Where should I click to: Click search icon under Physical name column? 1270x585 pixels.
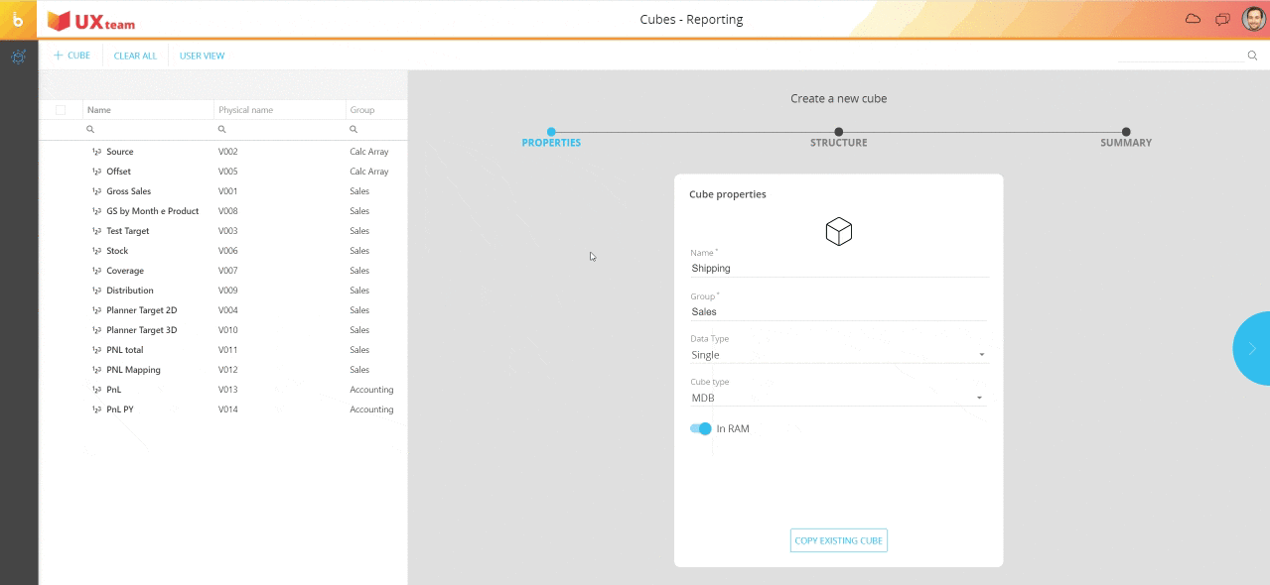[x=221, y=130]
